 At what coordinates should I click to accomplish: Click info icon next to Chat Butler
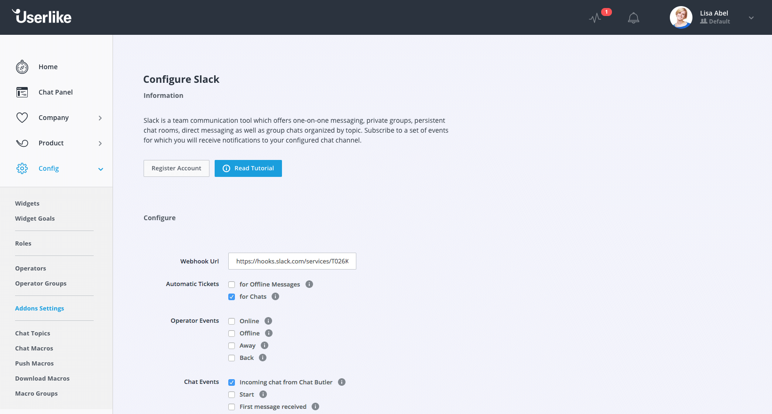point(342,382)
